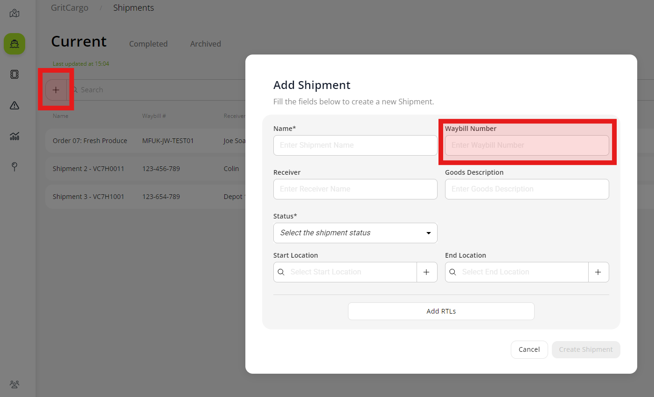Click the Enter Shipment Name field
This screenshot has height=397, width=654.
pos(355,145)
